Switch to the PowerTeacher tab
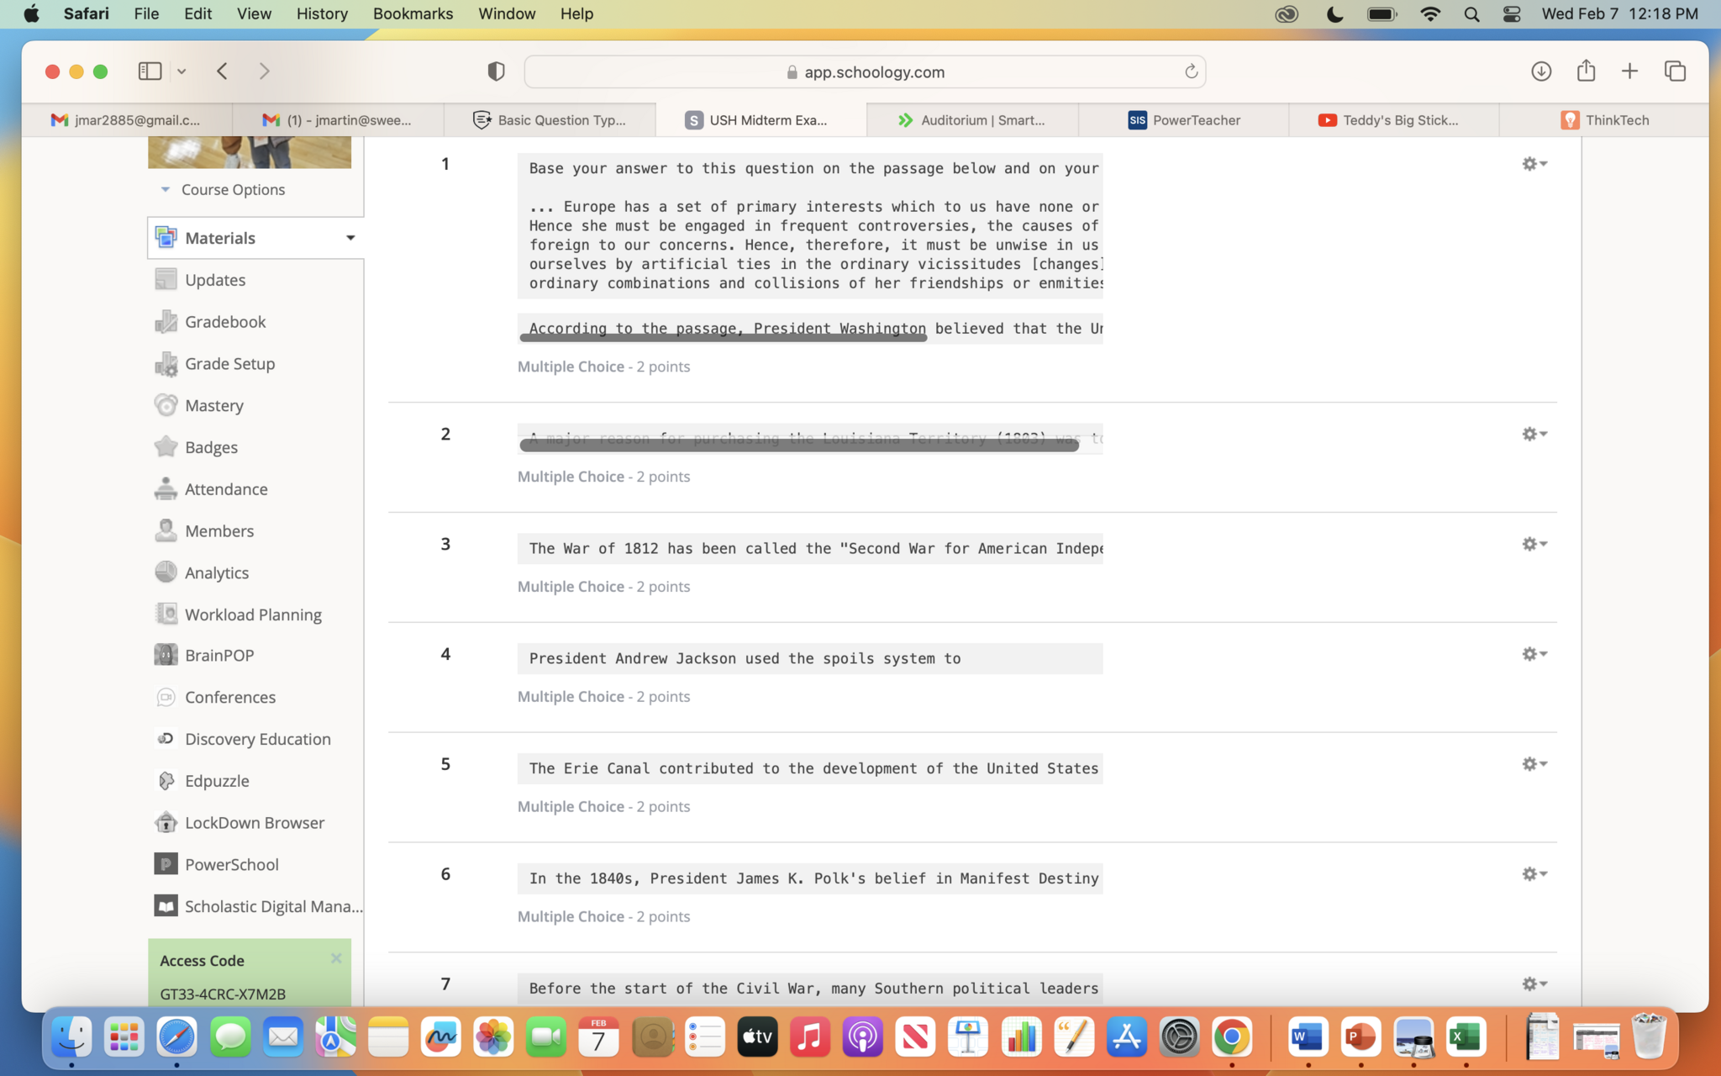 (x=1183, y=120)
